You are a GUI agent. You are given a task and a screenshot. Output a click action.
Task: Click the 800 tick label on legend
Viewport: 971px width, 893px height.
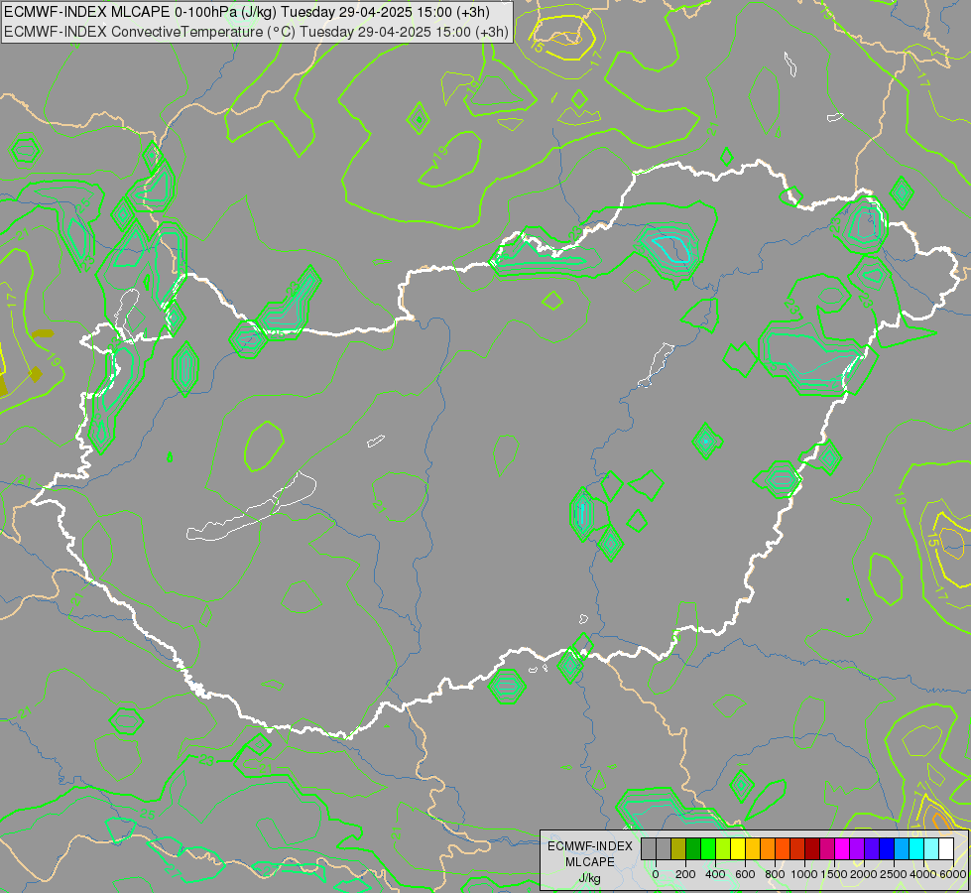point(775,874)
